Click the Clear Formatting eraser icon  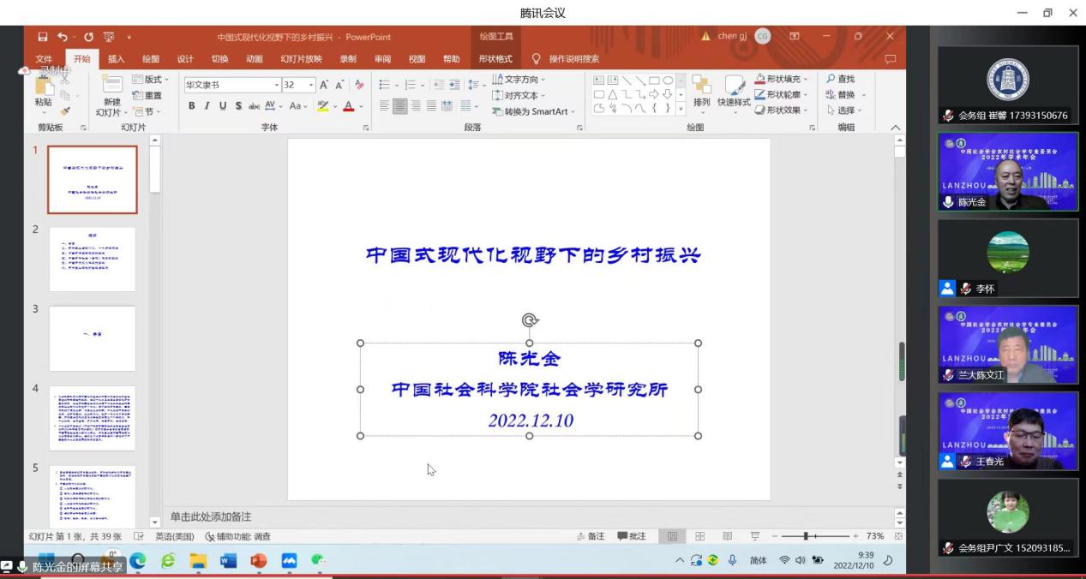click(359, 85)
